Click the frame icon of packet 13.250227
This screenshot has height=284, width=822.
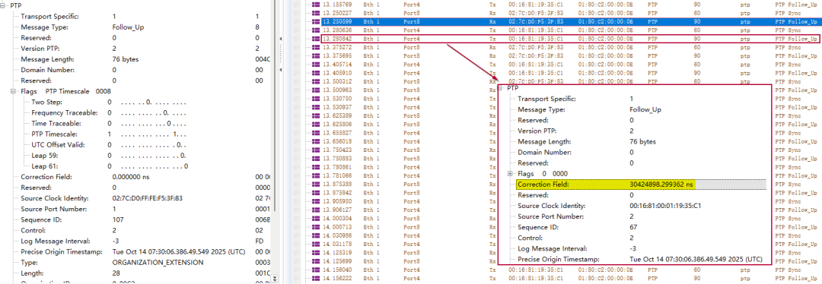(316, 13)
